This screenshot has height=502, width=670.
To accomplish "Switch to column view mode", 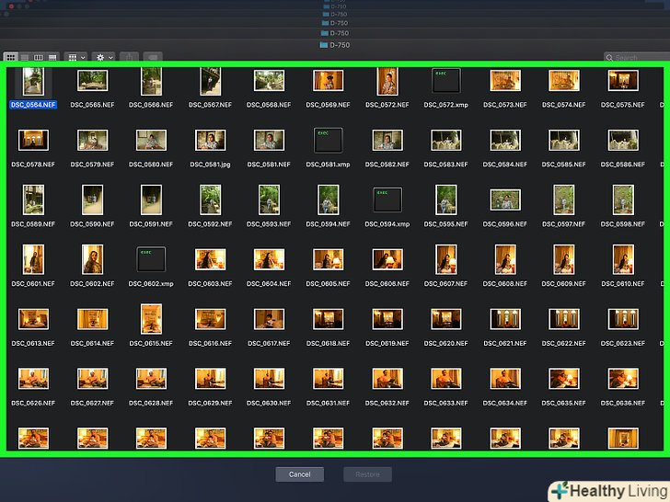I will pyautogui.click(x=38, y=57).
